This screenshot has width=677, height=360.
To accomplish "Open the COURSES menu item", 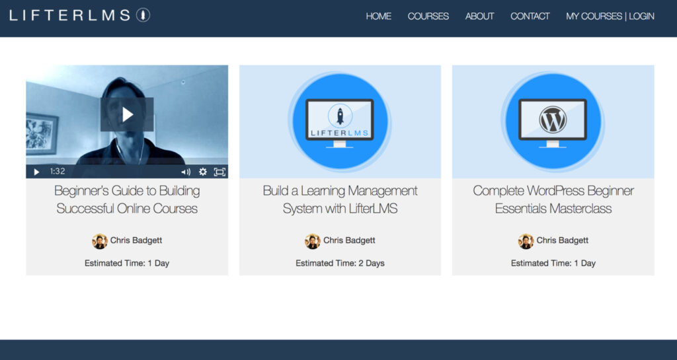I will 428,17.
